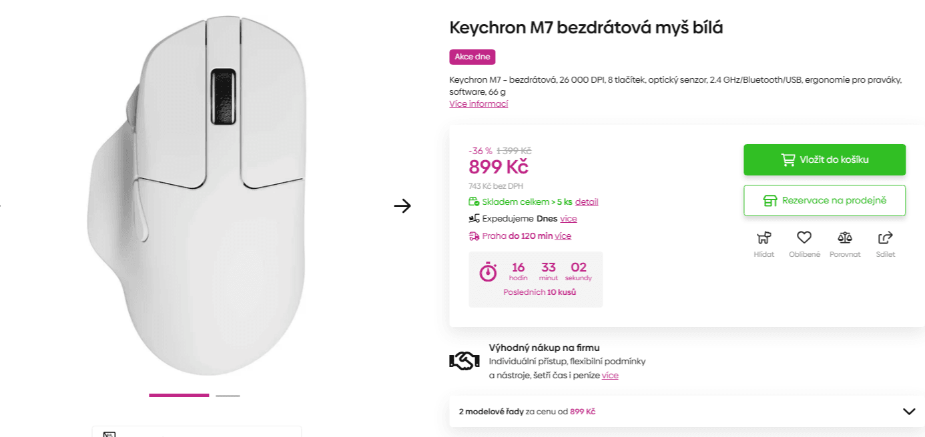This screenshot has width=925, height=437.
Task: Advance the gallery with the right arrow
Action: coord(403,207)
